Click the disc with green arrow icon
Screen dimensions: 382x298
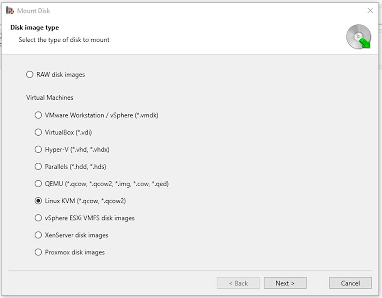click(x=359, y=37)
